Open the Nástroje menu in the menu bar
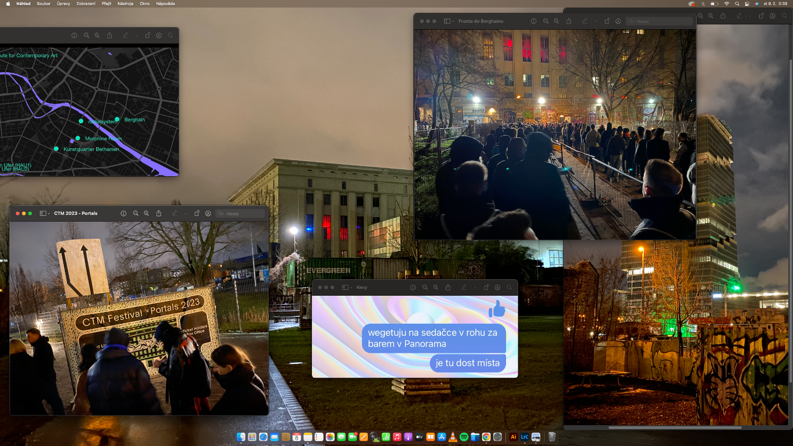 click(125, 3)
